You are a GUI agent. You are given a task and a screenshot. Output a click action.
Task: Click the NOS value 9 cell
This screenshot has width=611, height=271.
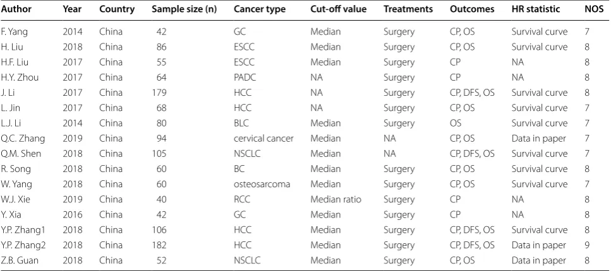pos(587,245)
